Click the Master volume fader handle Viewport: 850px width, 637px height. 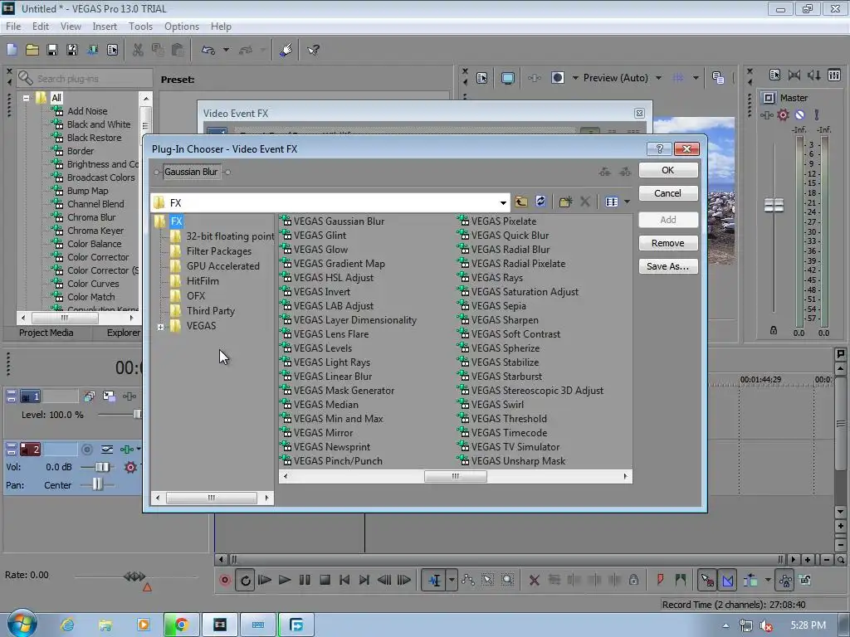[774, 205]
